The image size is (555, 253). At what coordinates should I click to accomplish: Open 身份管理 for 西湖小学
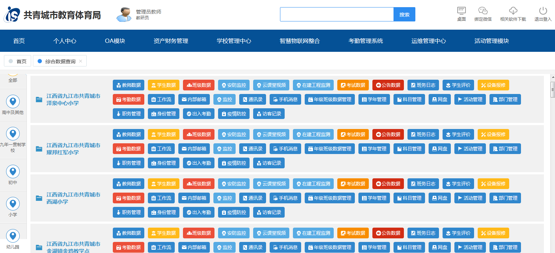click(x=164, y=212)
